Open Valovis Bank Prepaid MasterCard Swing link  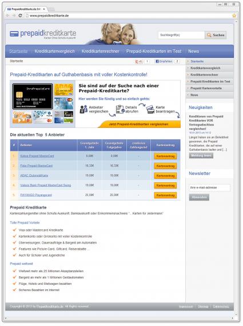(x=45, y=185)
